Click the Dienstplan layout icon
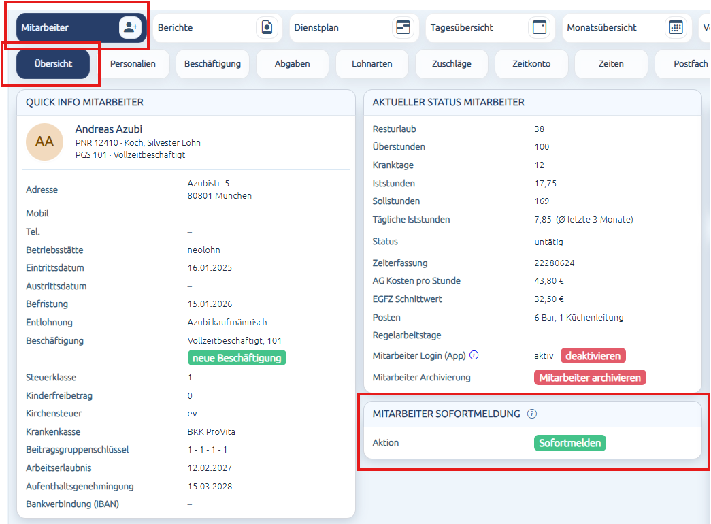This screenshot has height=524, width=711. [403, 27]
